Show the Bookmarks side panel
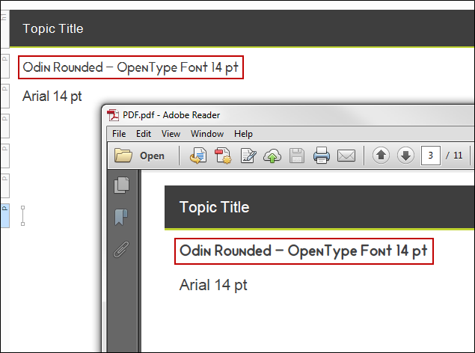The image size is (475, 353). (x=120, y=218)
